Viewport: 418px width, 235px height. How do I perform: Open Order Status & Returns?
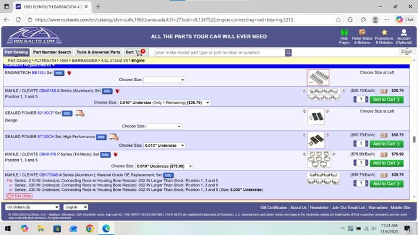click(362, 32)
